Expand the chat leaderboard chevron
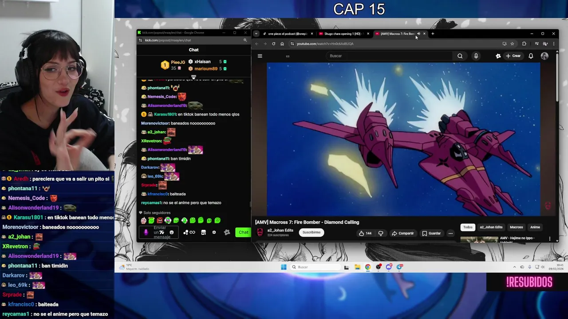The width and height of the screenshot is (568, 319). coord(193,77)
